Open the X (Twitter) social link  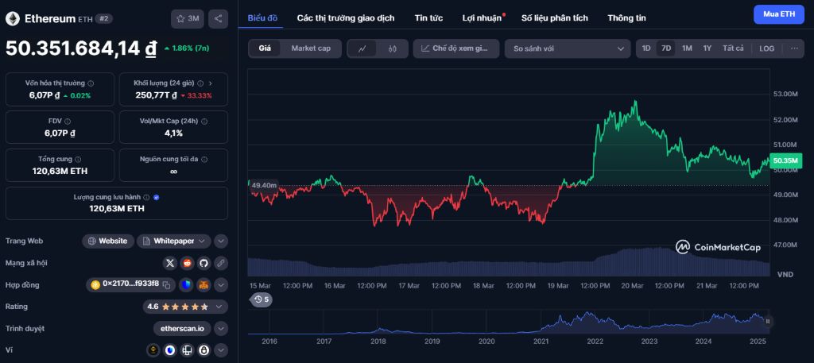coord(170,263)
